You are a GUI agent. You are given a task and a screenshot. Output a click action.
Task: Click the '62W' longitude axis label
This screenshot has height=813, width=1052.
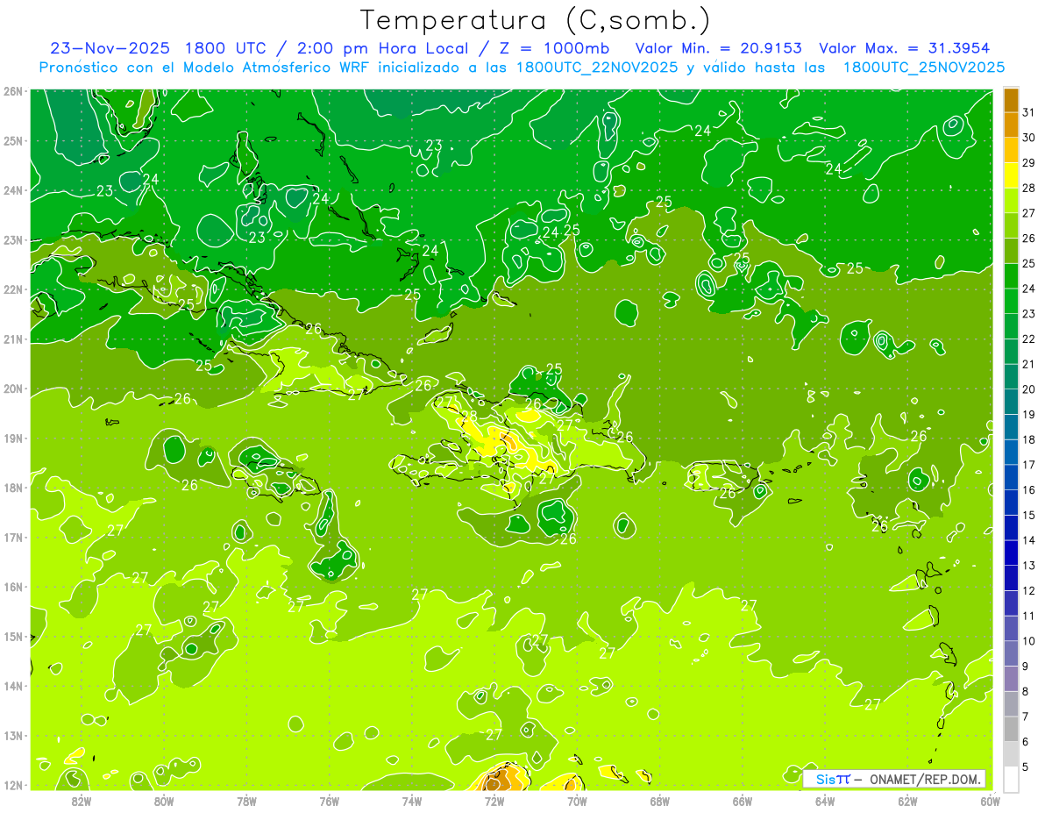907,801
